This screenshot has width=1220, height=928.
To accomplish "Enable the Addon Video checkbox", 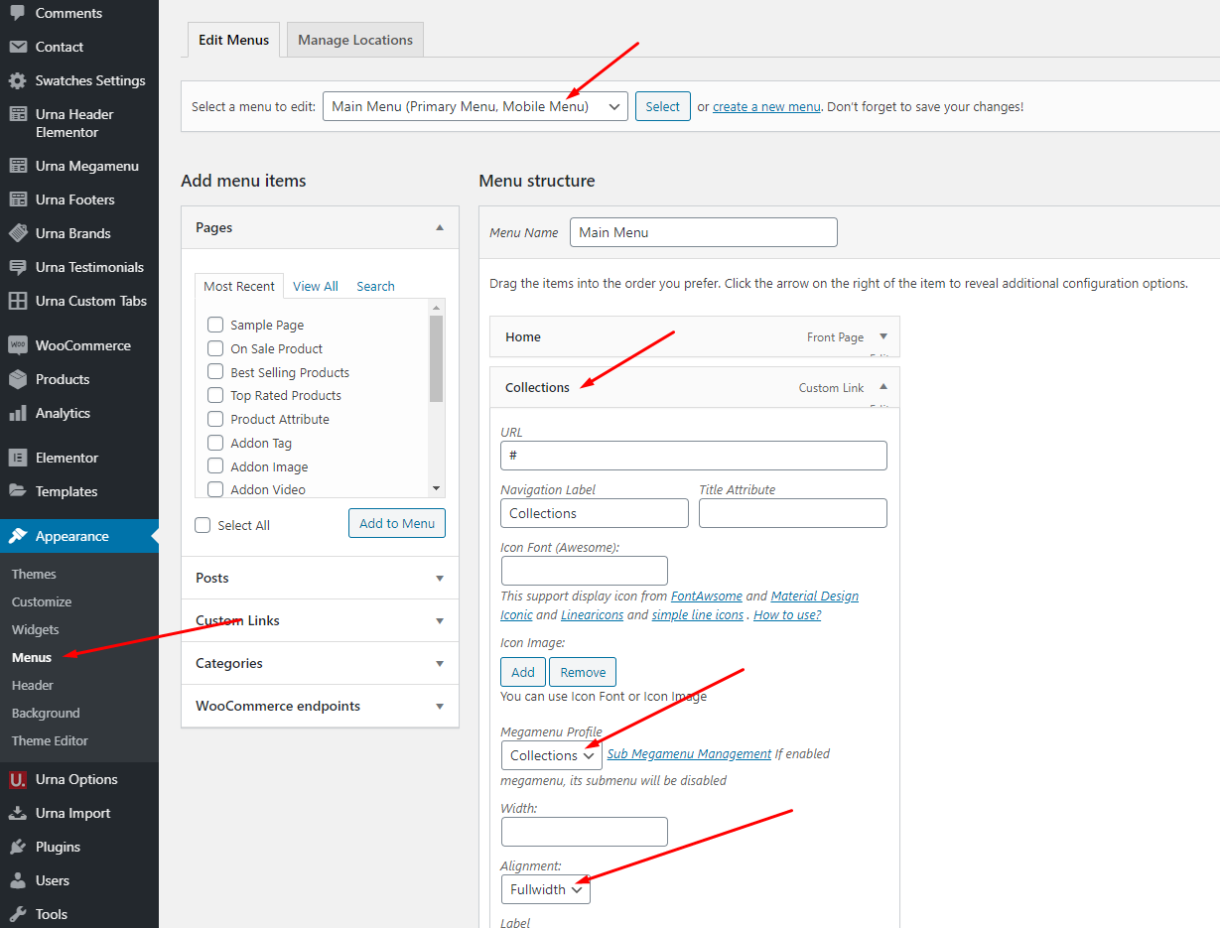I will click(x=215, y=488).
